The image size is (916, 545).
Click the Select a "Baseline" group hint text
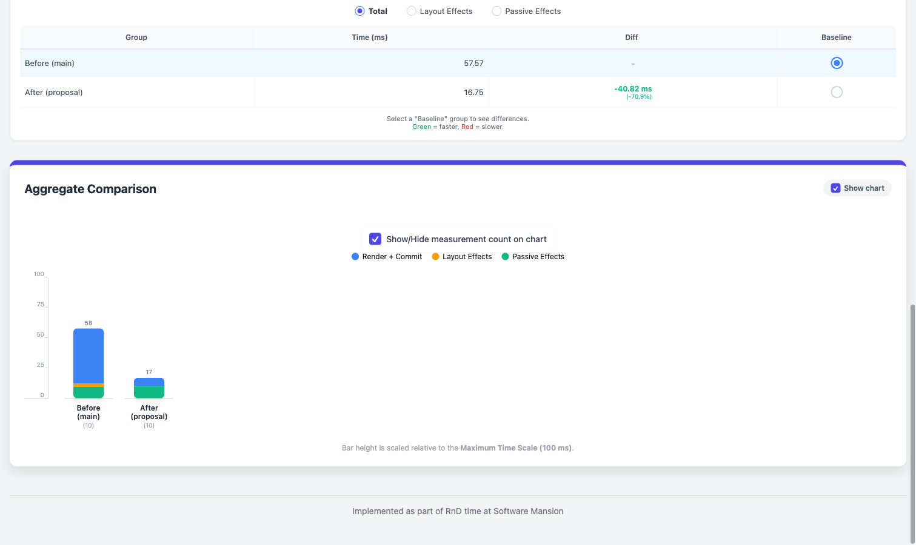[458, 119]
